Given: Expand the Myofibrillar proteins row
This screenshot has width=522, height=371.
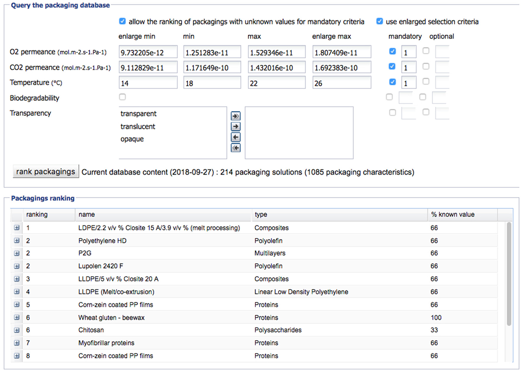Looking at the screenshot, I should [x=17, y=343].
